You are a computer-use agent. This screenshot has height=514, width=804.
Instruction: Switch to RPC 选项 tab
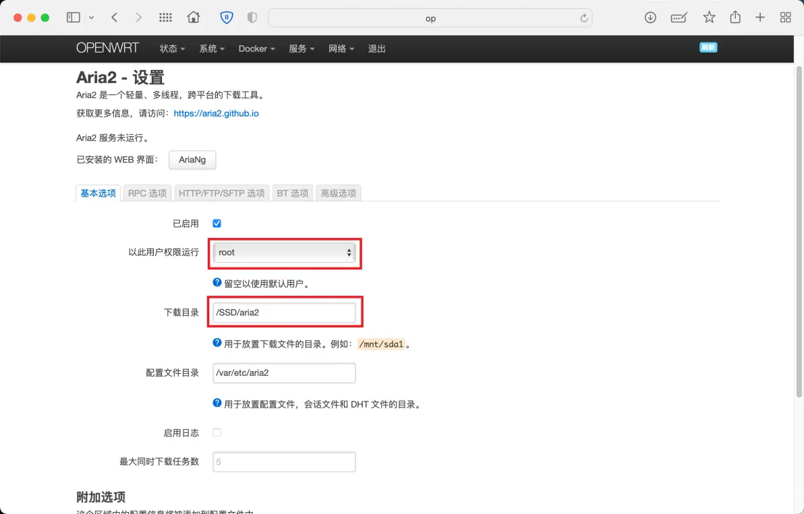(147, 193)
